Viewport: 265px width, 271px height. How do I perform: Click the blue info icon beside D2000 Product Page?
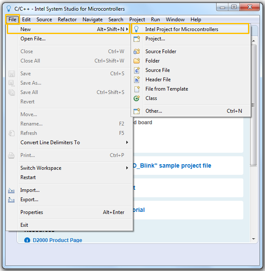click(27, 240)
